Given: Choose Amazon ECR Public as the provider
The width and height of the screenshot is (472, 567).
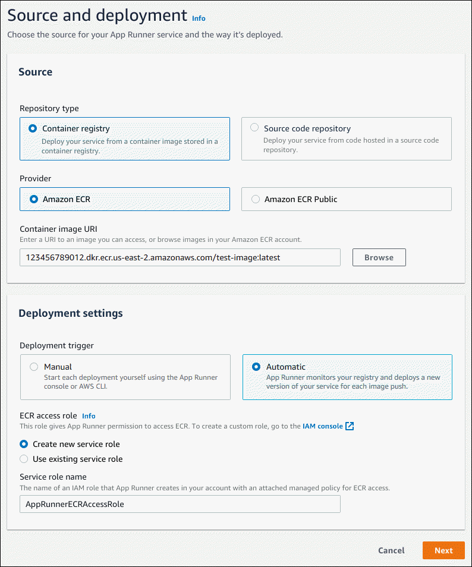Looking at the screenshot, I should pyautogui.click(x=255, y=199).
